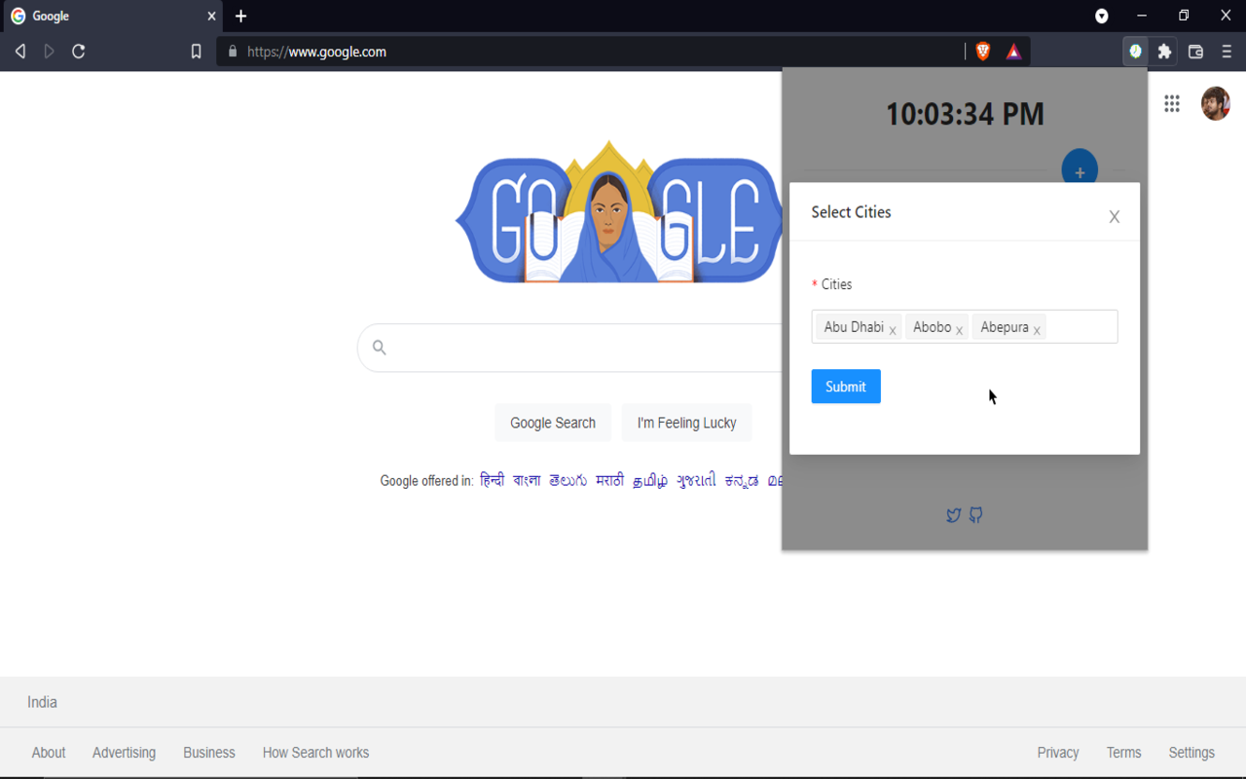Click the Select Cities dialog title
The width and height of the screenshot is (1246, 779).
coord(851,212)
